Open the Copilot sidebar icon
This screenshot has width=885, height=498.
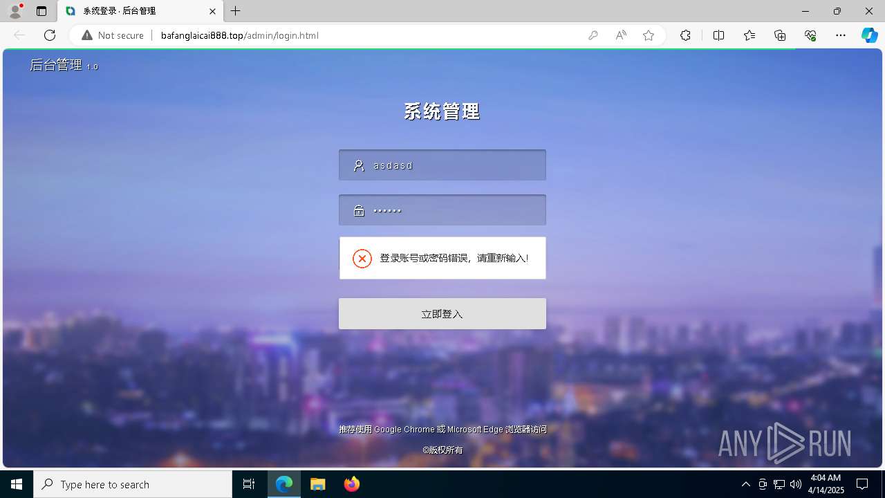pos(869,35)
